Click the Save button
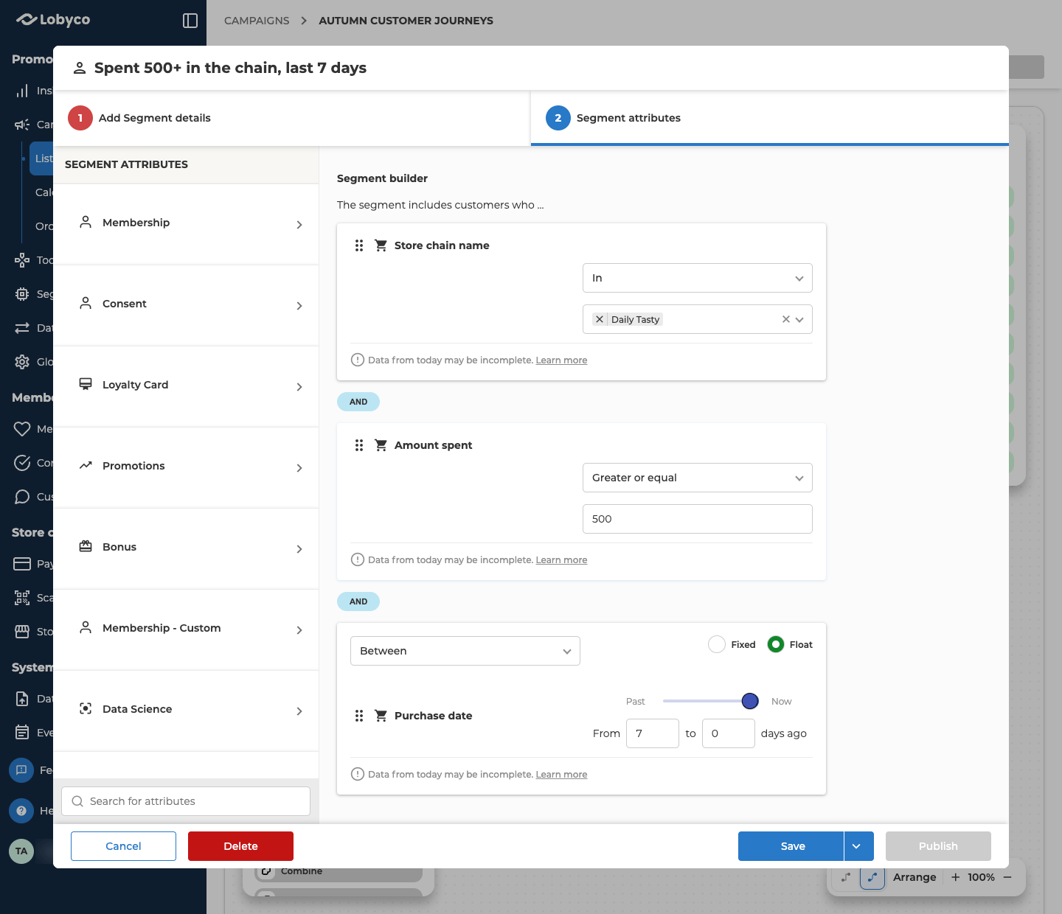 [x=791, y=846]
